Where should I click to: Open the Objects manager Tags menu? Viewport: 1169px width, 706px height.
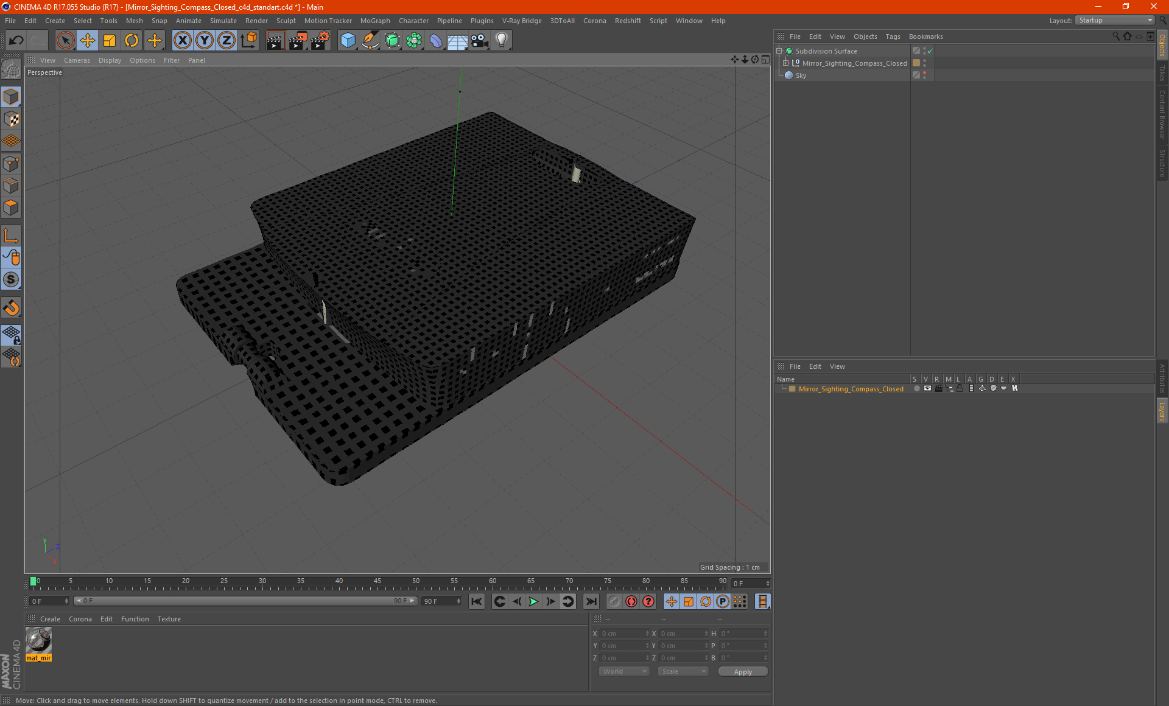[x=893, y=37]
